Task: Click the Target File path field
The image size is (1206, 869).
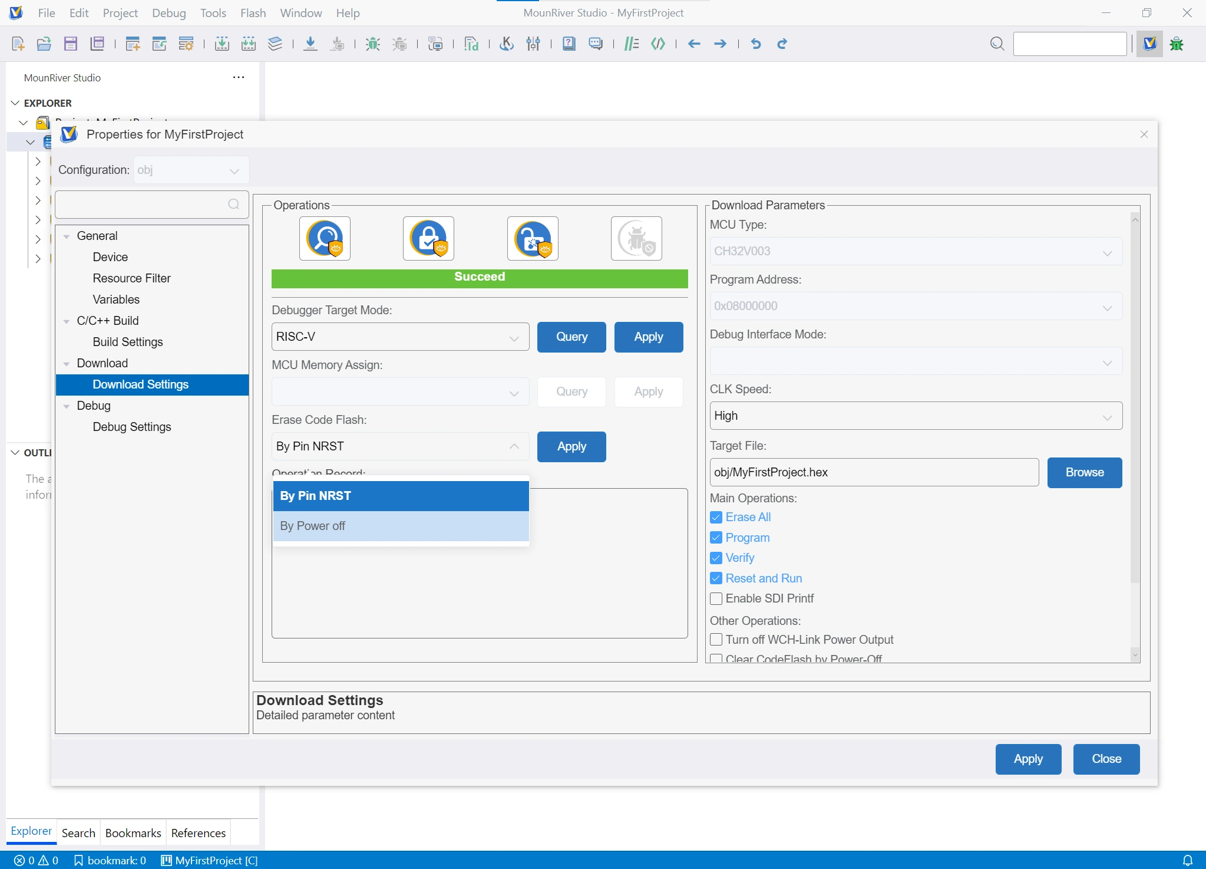Action: [874, 472]
